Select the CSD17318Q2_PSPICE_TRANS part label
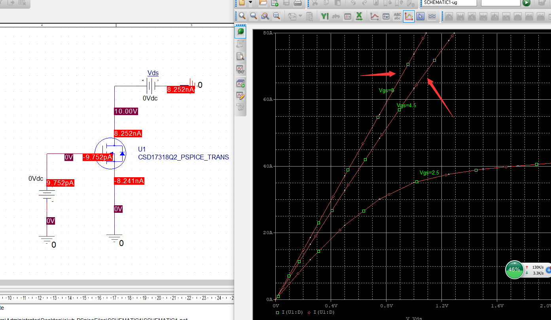This screenshot has height=320, width=551. point(184,157)
